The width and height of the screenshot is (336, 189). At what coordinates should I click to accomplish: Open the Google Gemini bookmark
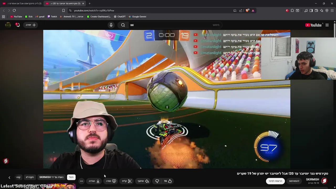[x=137, y=17]
